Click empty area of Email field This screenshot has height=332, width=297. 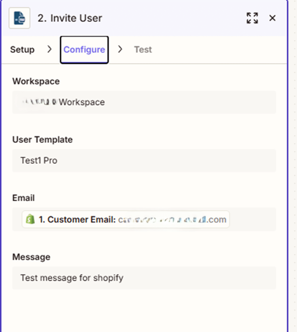coord(252,219)
